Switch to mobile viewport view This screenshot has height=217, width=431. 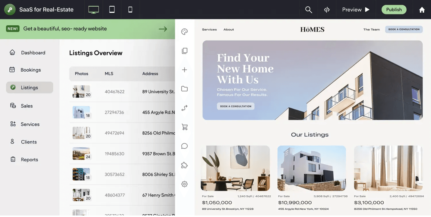(130, 9)
